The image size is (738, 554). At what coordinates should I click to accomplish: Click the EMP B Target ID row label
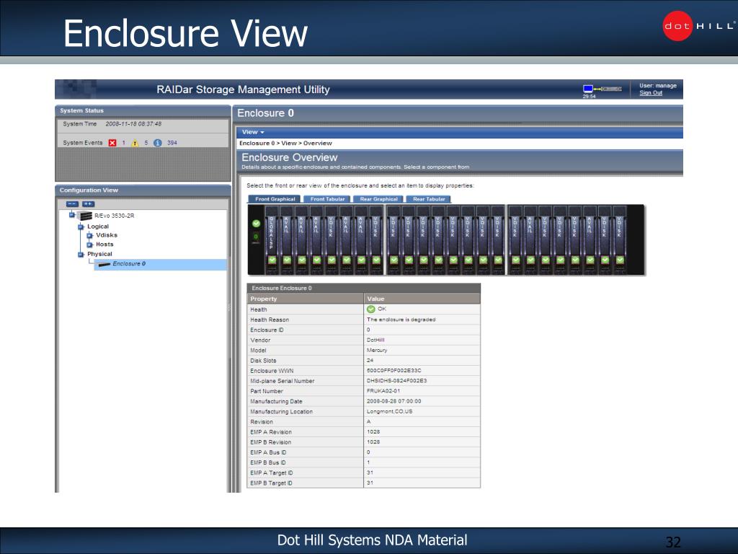271,483
